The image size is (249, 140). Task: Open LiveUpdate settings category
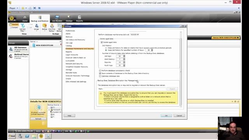point(70,61)
